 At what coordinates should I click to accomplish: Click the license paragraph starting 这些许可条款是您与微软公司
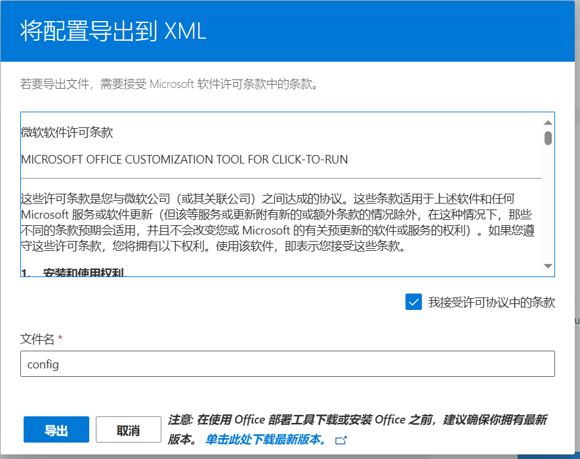278,222
